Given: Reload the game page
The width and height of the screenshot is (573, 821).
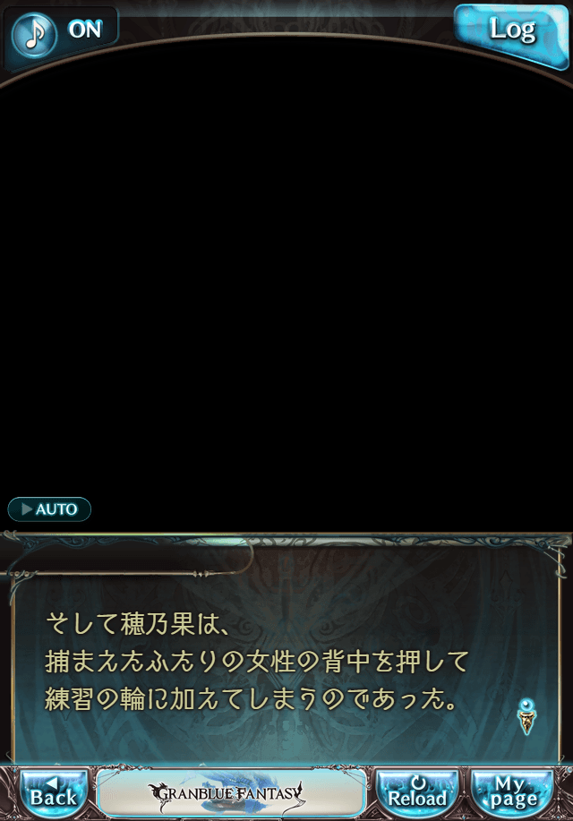Looking at the screenshot, I should (417, 792).
